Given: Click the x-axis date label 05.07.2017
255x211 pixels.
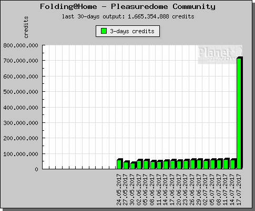Looking at the screenshot, I should 212,189.
